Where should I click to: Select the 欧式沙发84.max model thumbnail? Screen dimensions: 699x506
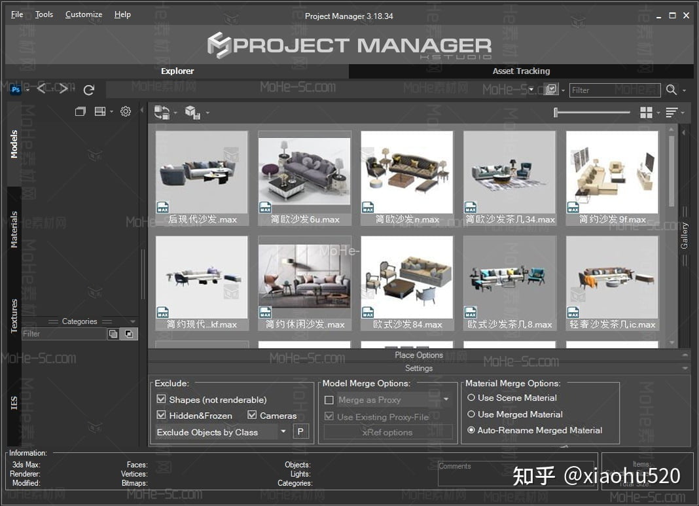407,281
